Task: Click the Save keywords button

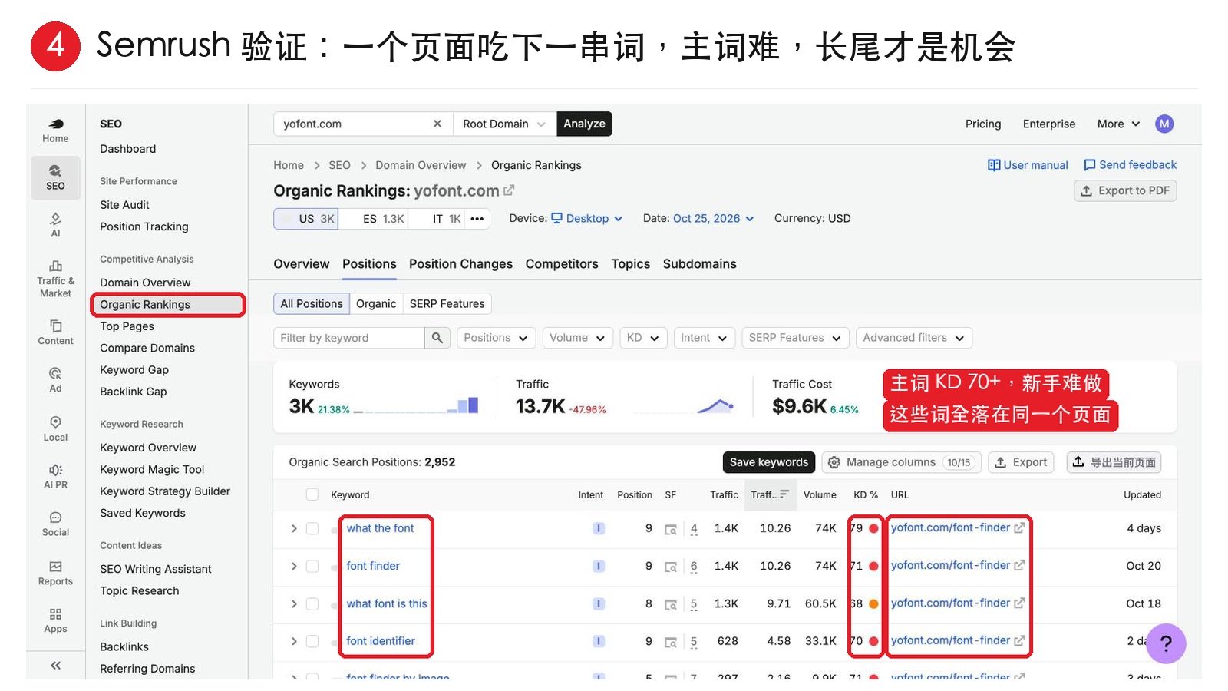Action: coord(769,462)
